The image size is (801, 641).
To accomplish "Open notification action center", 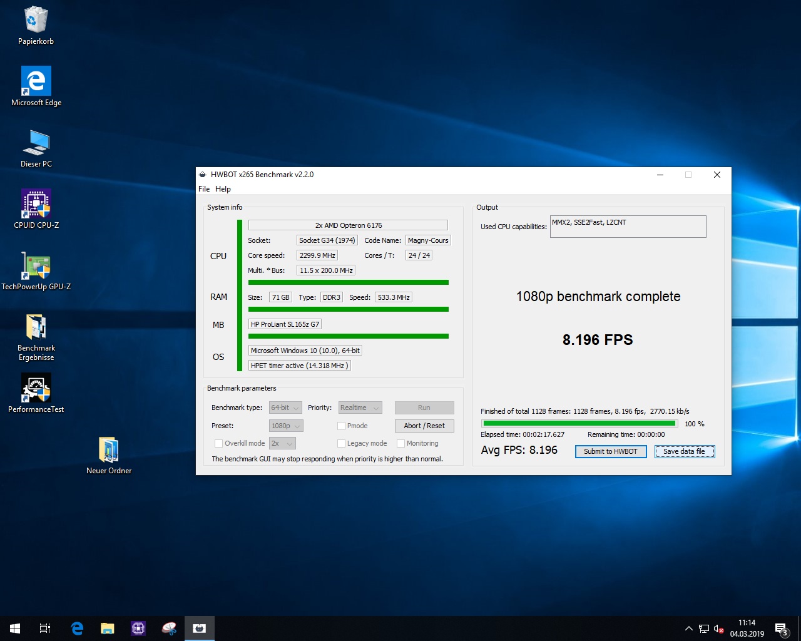I will coord(781,628).
